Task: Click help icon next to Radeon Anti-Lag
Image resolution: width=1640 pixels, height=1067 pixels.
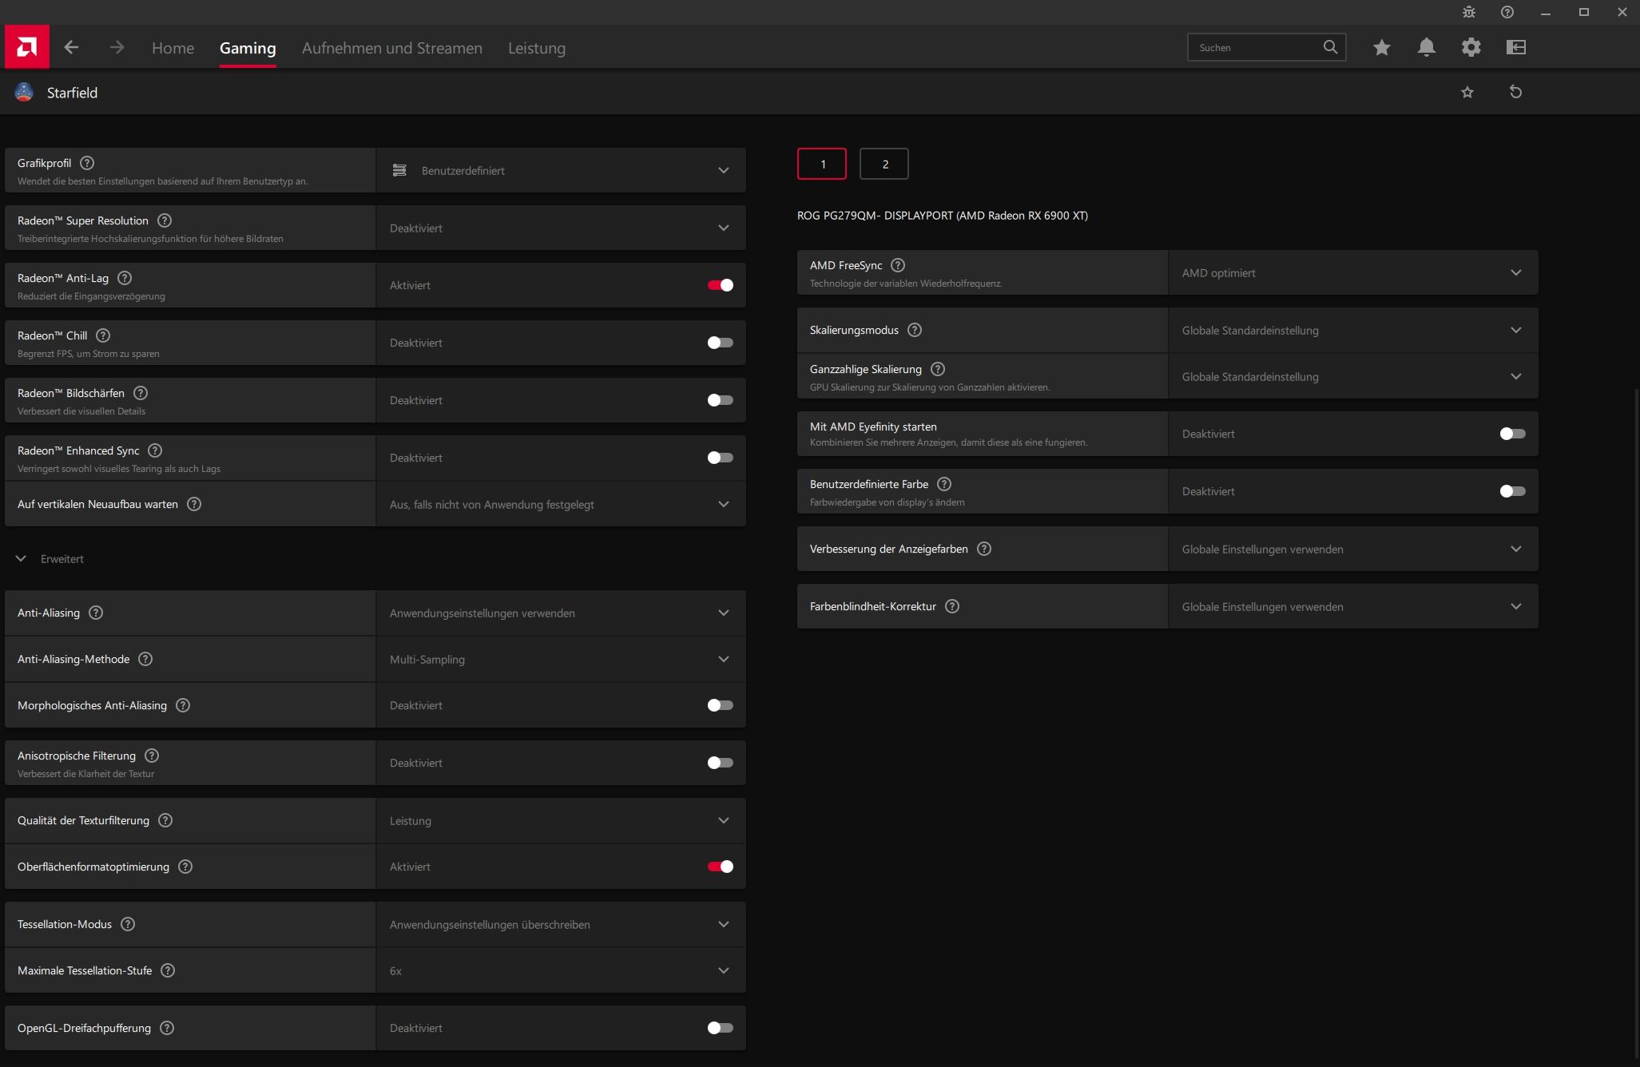Action: click(x=125, y=278)
